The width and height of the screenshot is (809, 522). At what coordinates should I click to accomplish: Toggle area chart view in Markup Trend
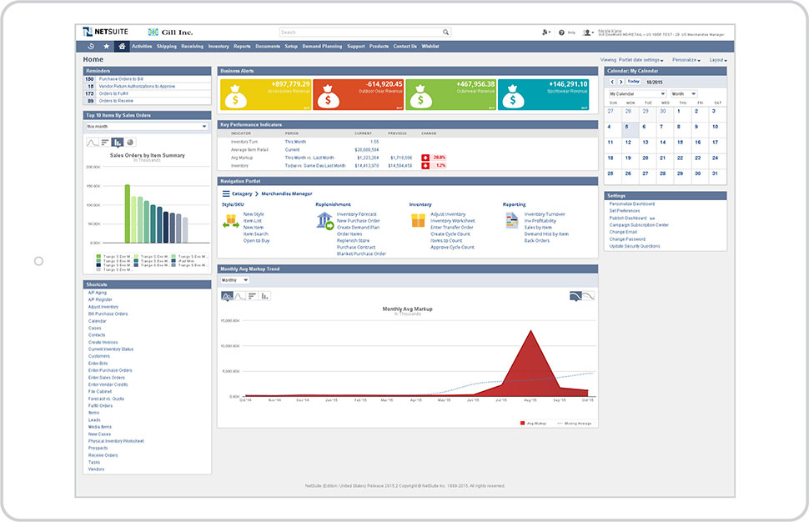(226, 295)
